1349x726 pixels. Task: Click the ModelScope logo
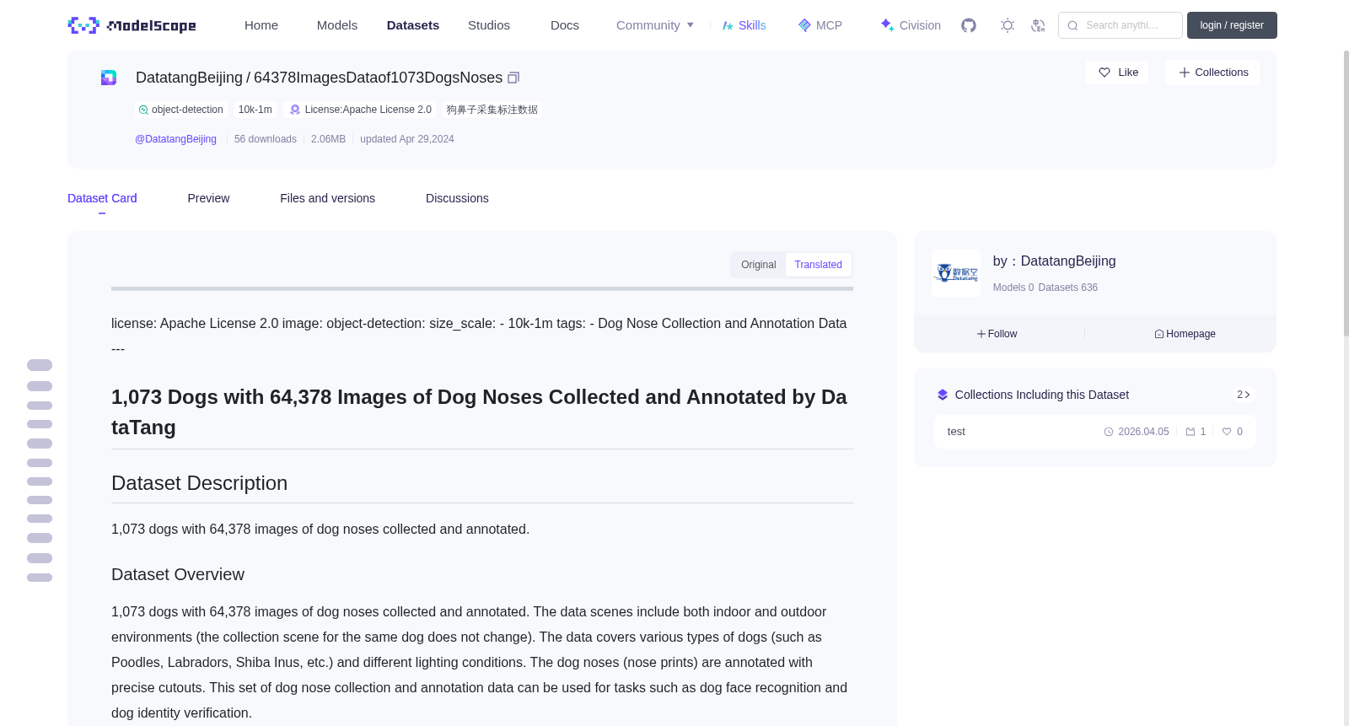coord(132,25)
